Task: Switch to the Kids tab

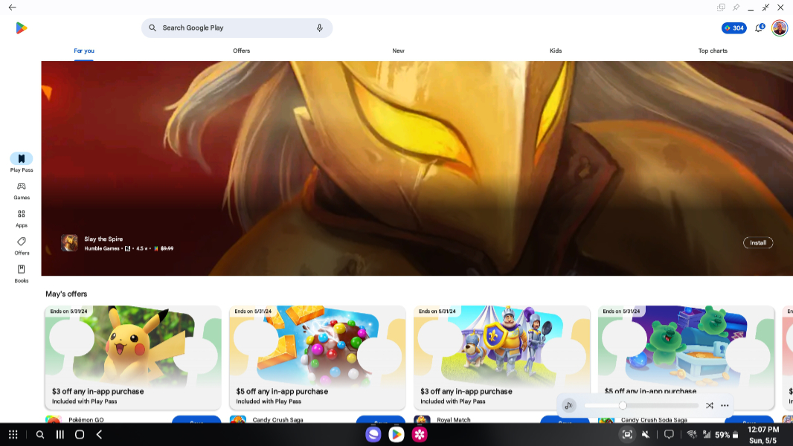Action: [x=555, y=51]
